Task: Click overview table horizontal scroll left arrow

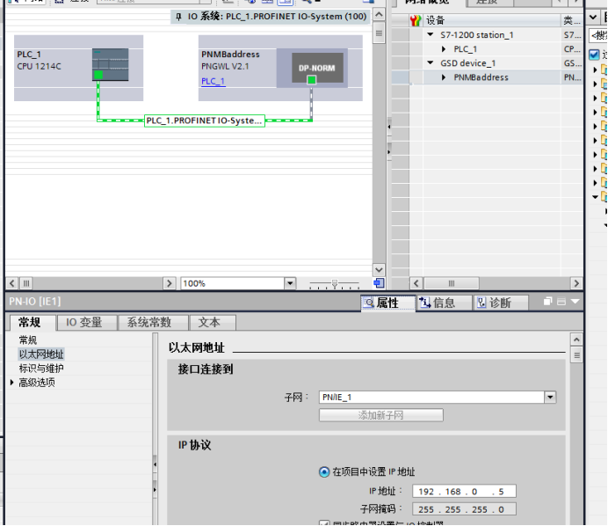Action: [x=416, y=283]
